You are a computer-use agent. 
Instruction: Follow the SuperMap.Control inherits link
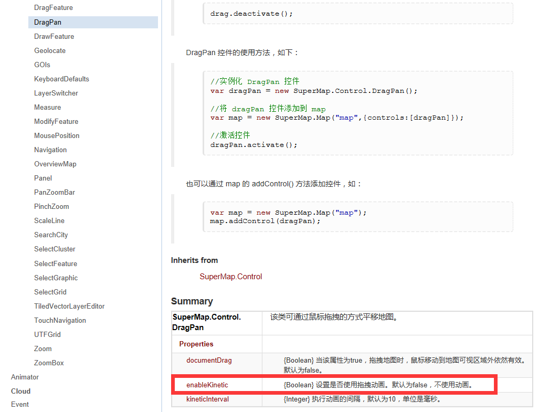click(231, 277)
